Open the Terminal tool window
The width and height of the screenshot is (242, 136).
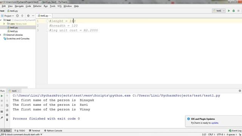34,131
